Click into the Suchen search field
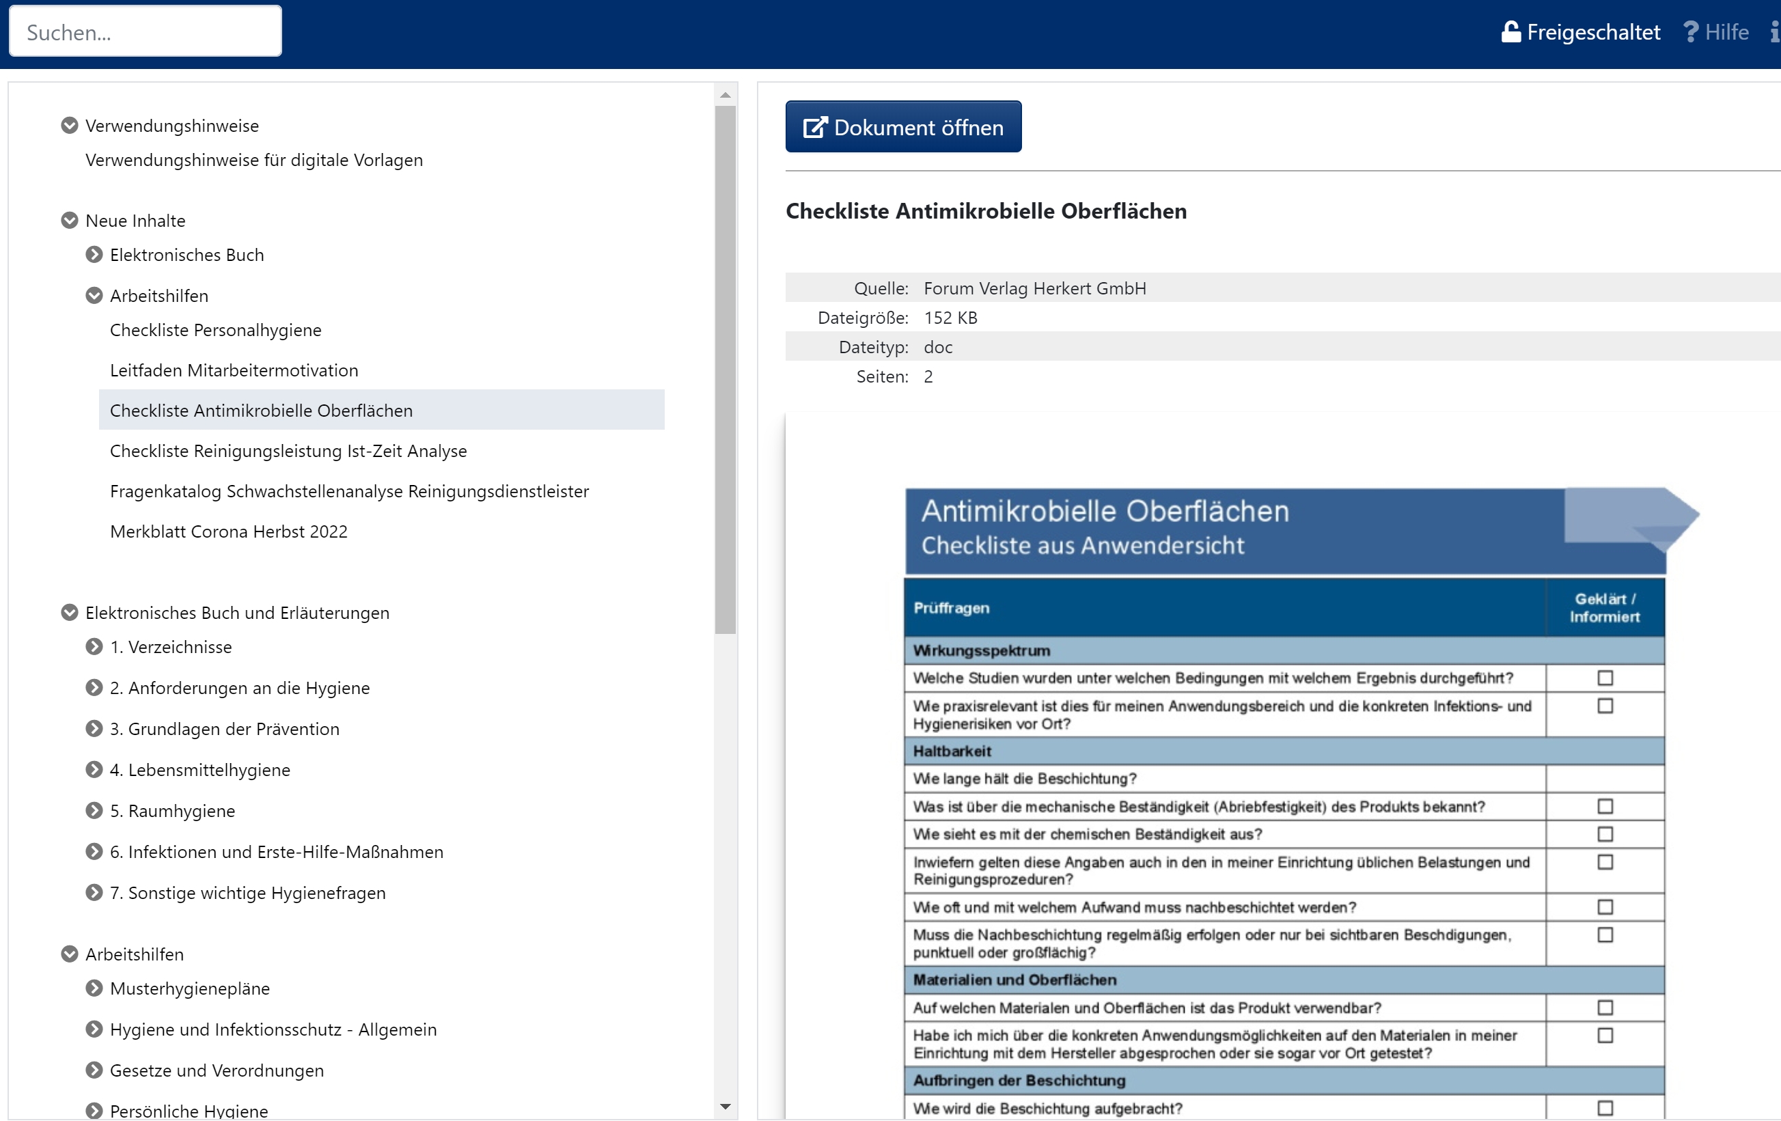 [x=145, y=32]
